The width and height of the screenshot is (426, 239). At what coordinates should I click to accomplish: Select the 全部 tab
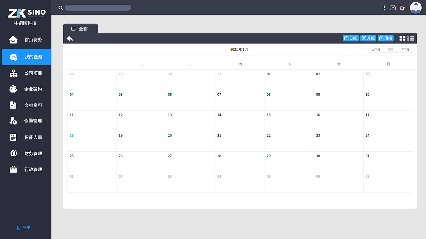coord(81,29)
